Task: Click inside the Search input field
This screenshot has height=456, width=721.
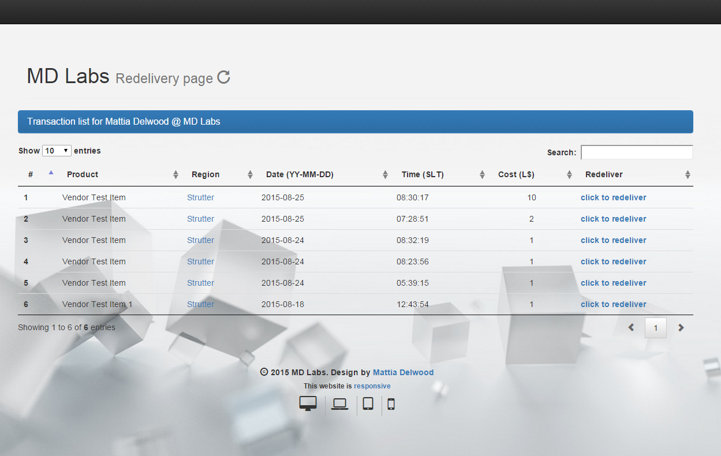Action: 636,152
